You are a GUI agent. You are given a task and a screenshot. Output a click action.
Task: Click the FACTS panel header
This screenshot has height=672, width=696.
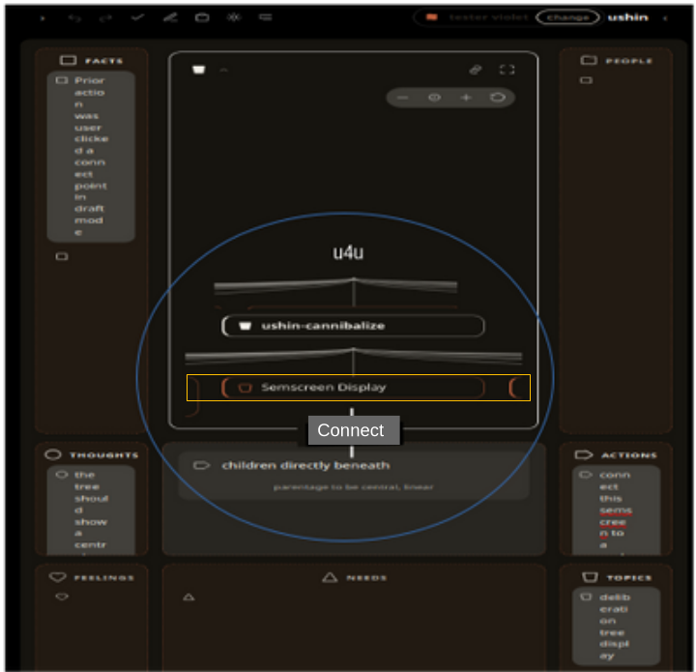tap(92, 60)
